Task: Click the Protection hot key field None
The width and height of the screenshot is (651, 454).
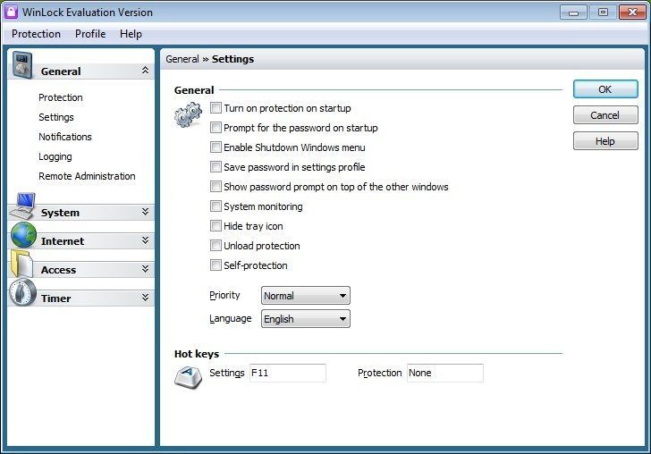Action: tap(445, 373)
